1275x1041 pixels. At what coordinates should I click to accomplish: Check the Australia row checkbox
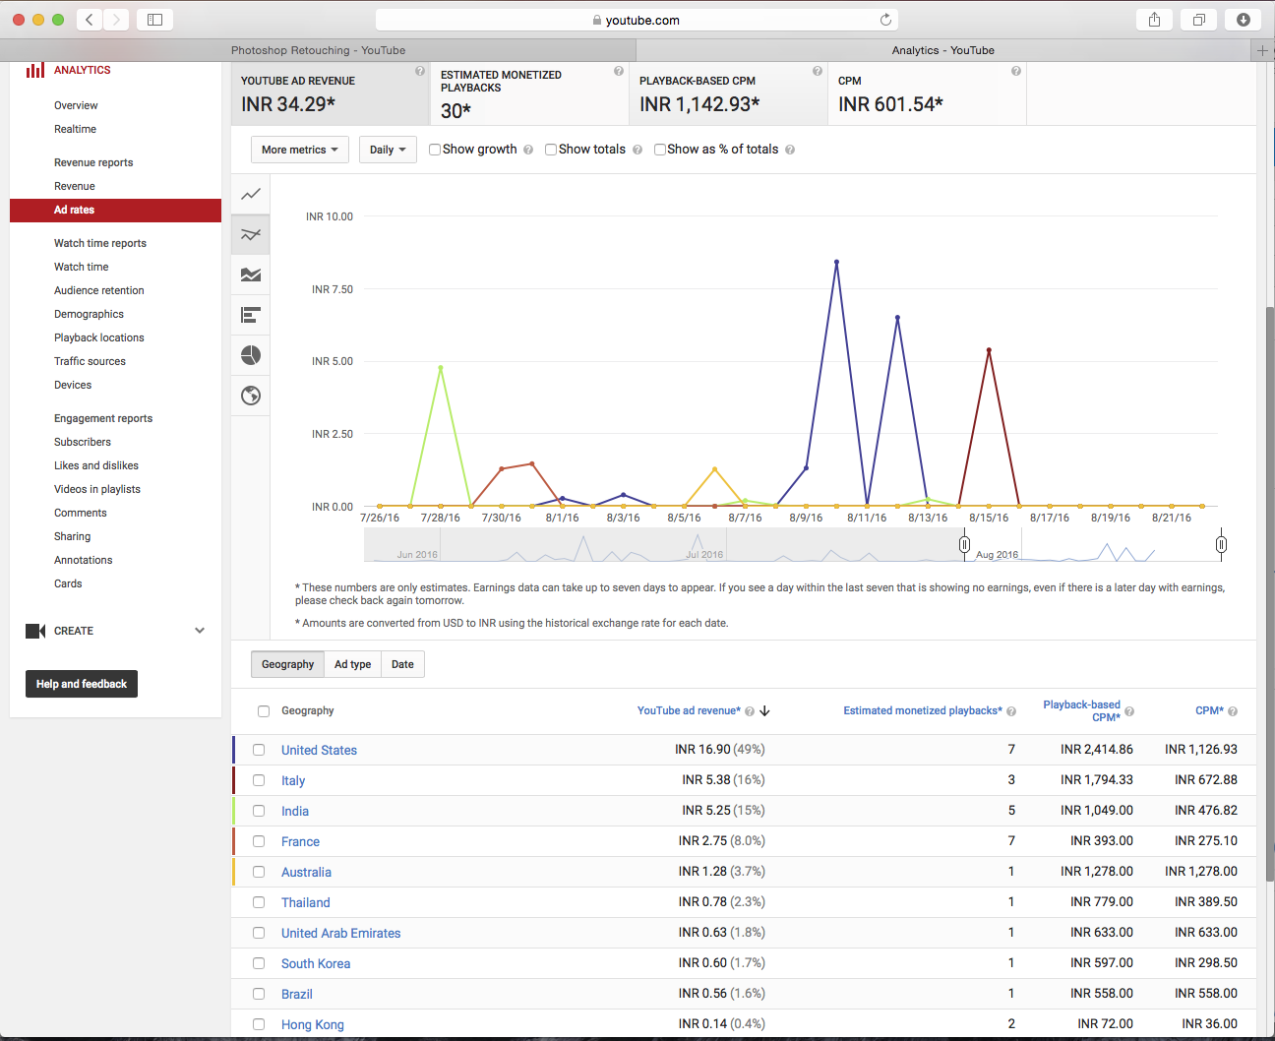coord(259,872)
